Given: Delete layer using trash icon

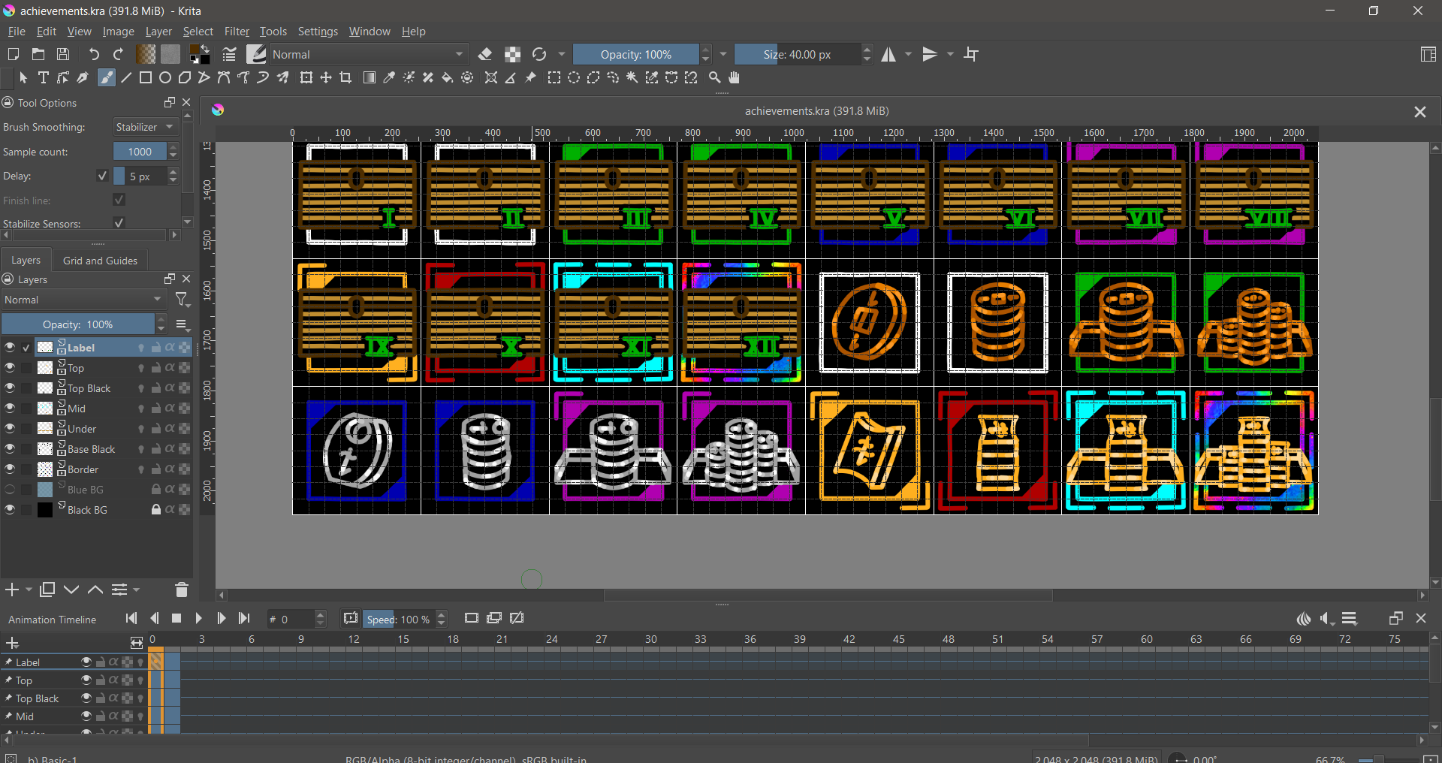Looking at the screenshot, I should (181, 590).
